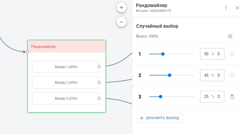Click the Рандомайзер node header
The width and height of the screenshot is (240, 134).
tap(67, 46)
